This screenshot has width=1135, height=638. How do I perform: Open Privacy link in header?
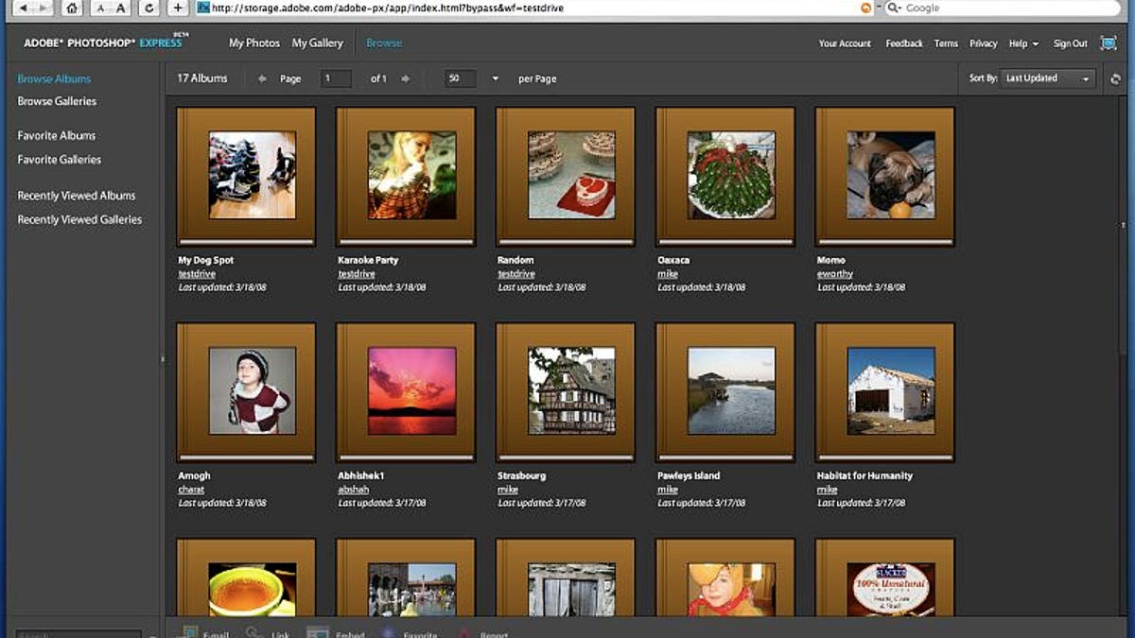(x=984, y=43)
